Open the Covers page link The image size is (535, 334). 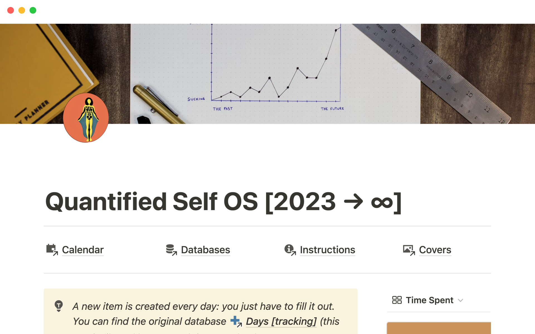[x=435, y=250]
